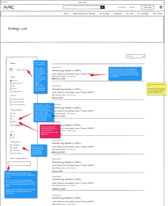Screen dimensions: 168x206
Task: Click the black magnifier search button in header
Action: coord(103,7)
